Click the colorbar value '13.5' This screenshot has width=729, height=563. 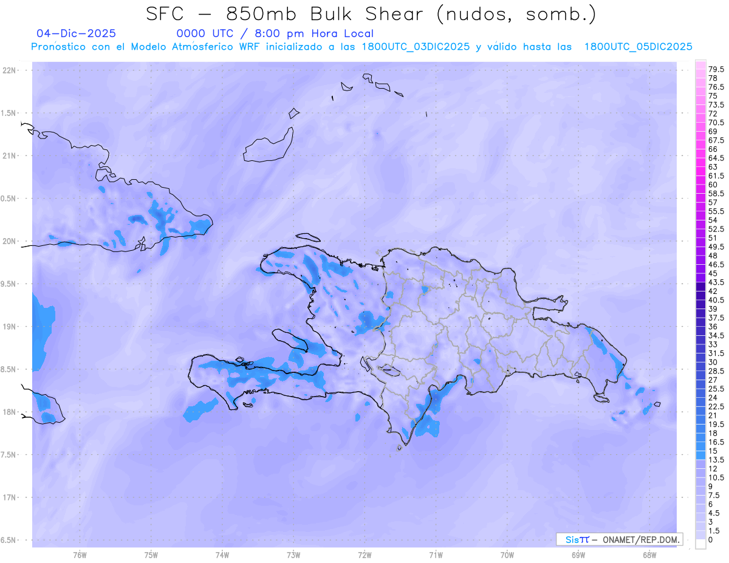716,460
